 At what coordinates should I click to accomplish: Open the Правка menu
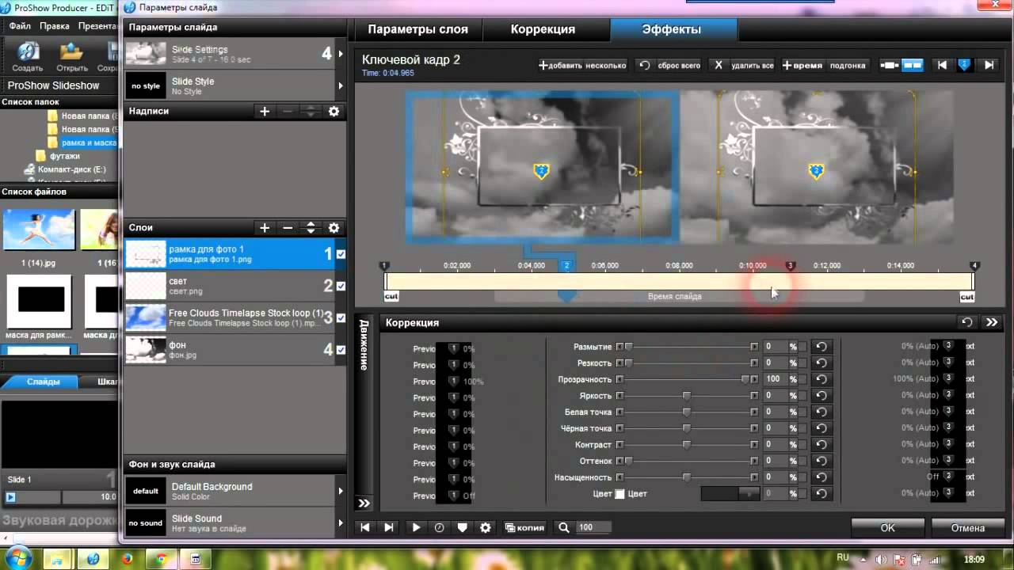coord(55,26)
